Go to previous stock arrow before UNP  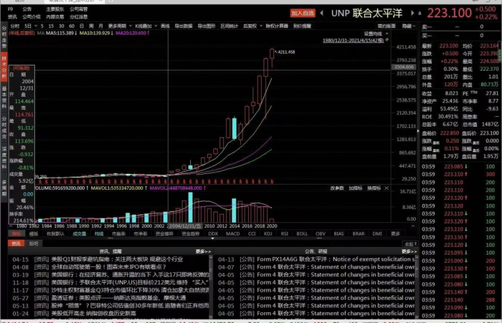(322, 13)
